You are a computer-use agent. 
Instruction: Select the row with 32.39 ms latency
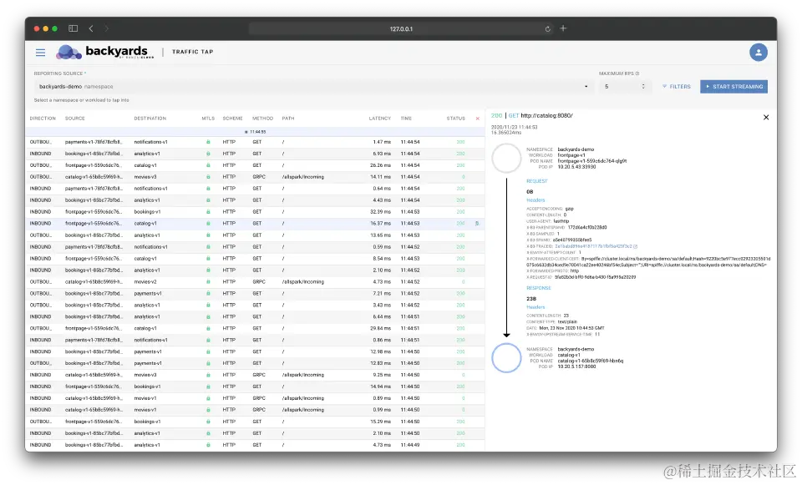(x=256, y=212)
